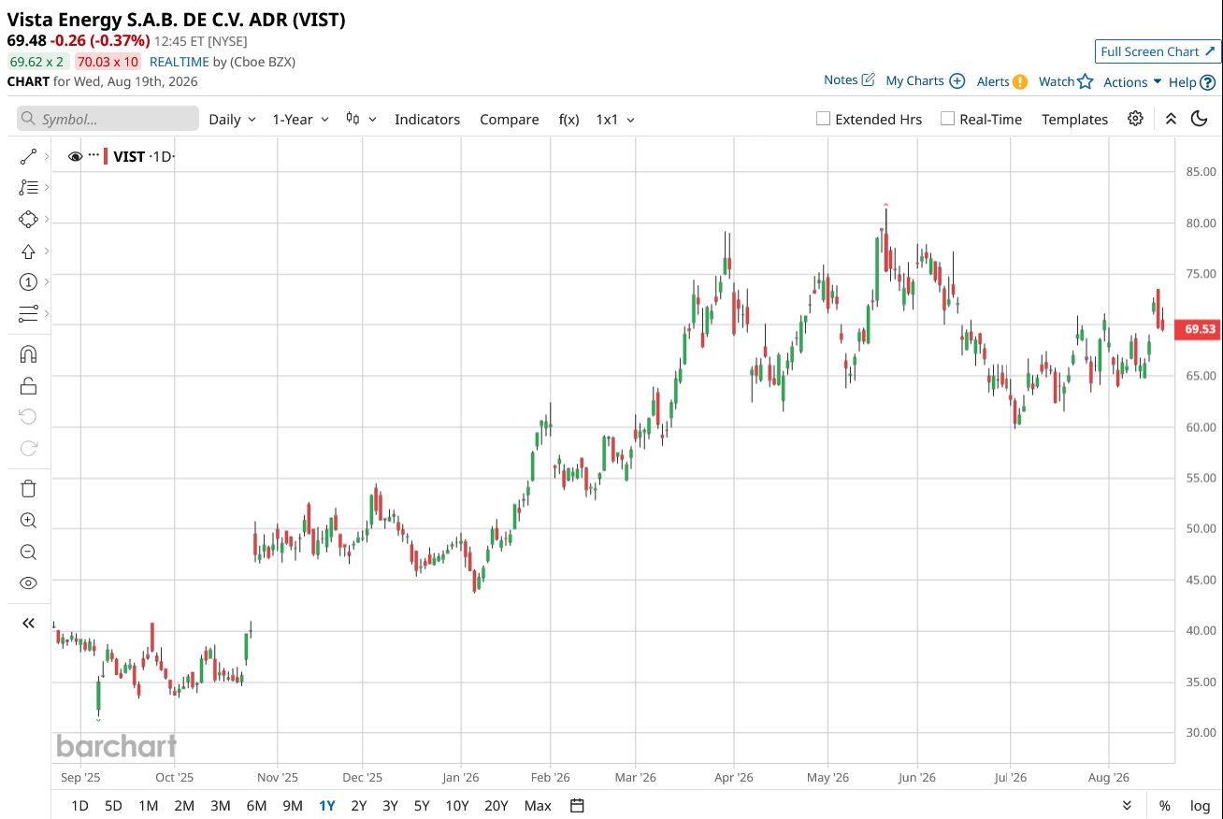1223x819 pixels.
Task: Select the 9M time range
Action: coord(292,805)
